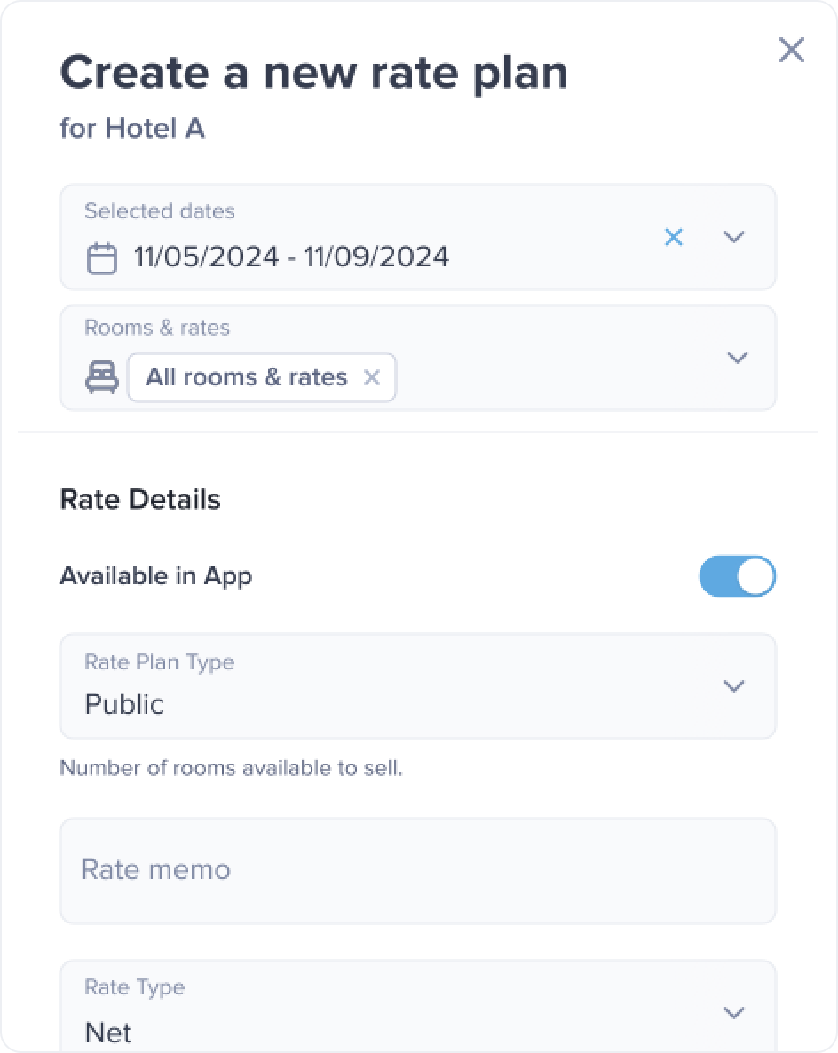838x1053 pixels.
Task: Remove the All rooms & rates chip
Action: [372, 378]
